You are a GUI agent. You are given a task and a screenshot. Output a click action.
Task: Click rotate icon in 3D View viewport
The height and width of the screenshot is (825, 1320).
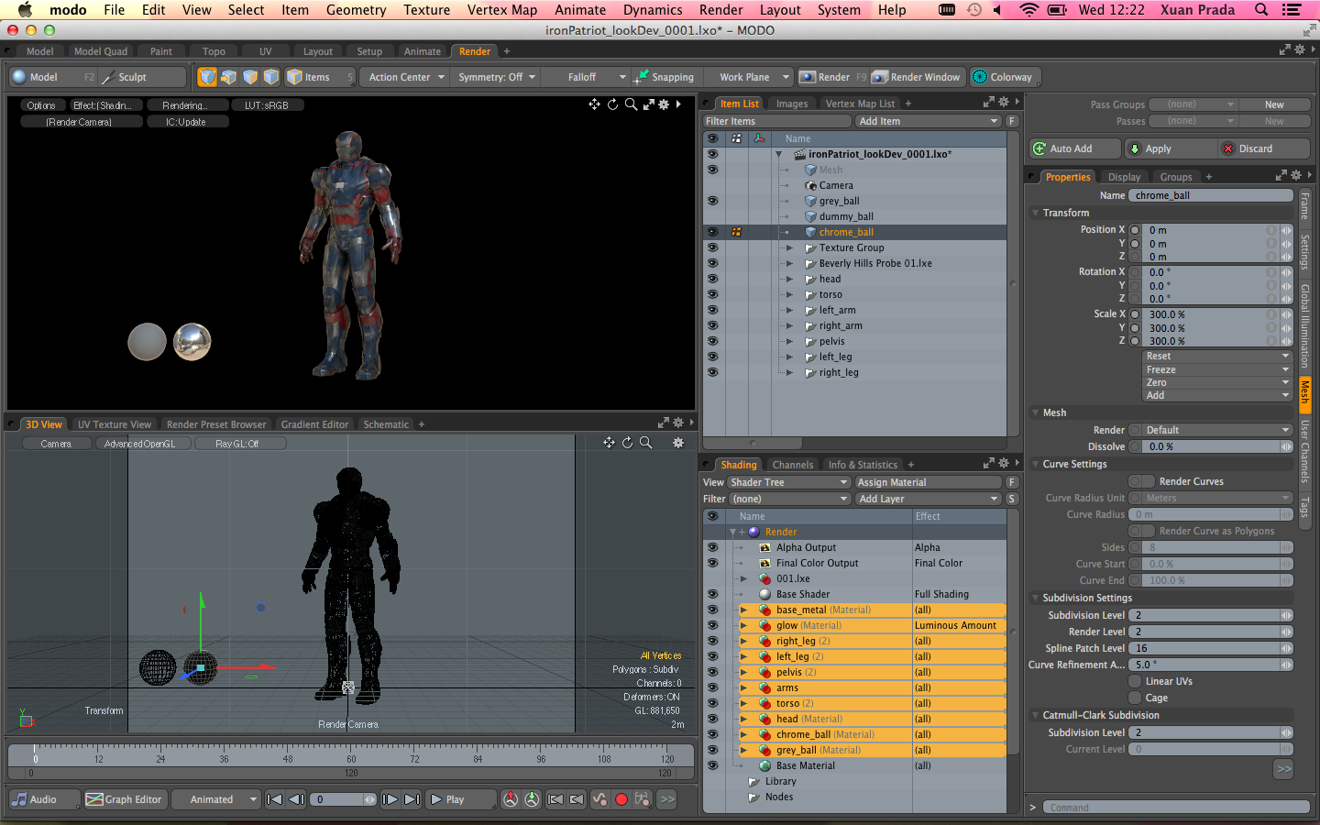click(x=627, y=443)
